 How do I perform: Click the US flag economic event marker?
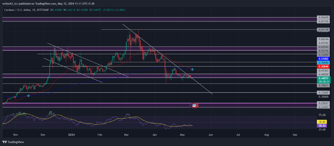pyautogui.click(x=194, y=105)
